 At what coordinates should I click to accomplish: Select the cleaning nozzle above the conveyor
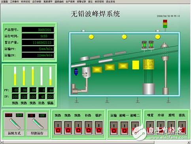point(165,45)
